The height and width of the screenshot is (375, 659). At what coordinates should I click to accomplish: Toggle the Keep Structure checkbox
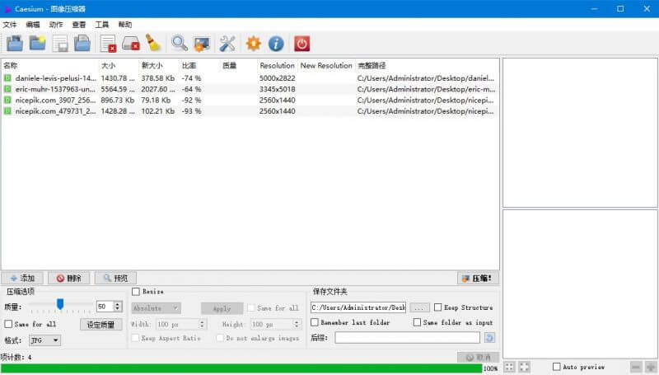pos(438,307)
